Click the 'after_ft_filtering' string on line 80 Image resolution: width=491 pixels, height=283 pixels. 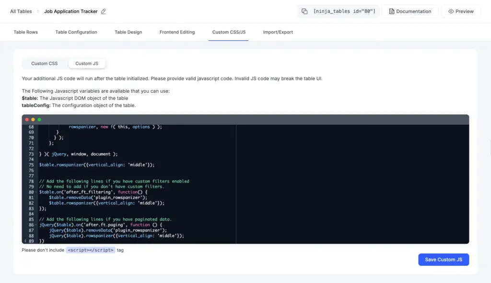(87, 192)
